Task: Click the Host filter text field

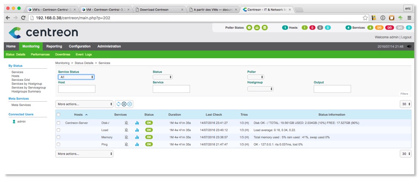Action: point(77,89)
